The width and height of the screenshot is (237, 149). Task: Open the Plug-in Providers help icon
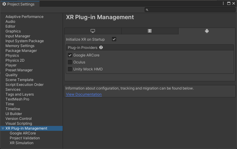tap(101, 48)
